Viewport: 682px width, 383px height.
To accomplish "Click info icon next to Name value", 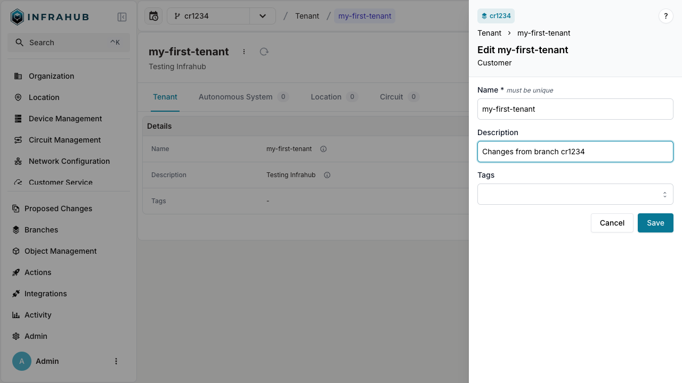I will click(x=323, y=149).
